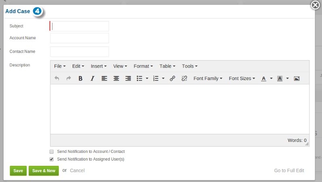Go to Full Edit view
The height and width of the screenshot is (182, 322).
(289, 170)
